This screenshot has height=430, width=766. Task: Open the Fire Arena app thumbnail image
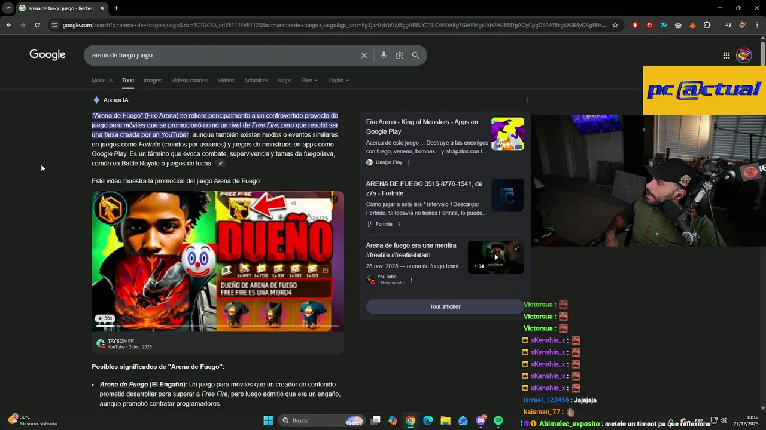coord(507,134)
